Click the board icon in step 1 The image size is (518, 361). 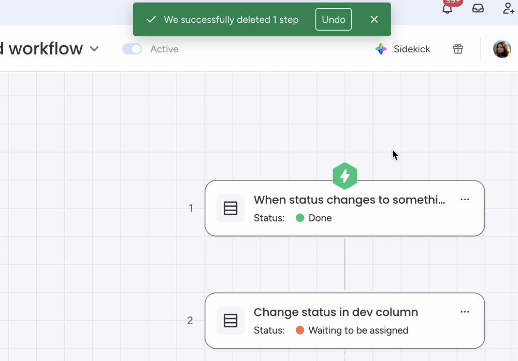231,209
